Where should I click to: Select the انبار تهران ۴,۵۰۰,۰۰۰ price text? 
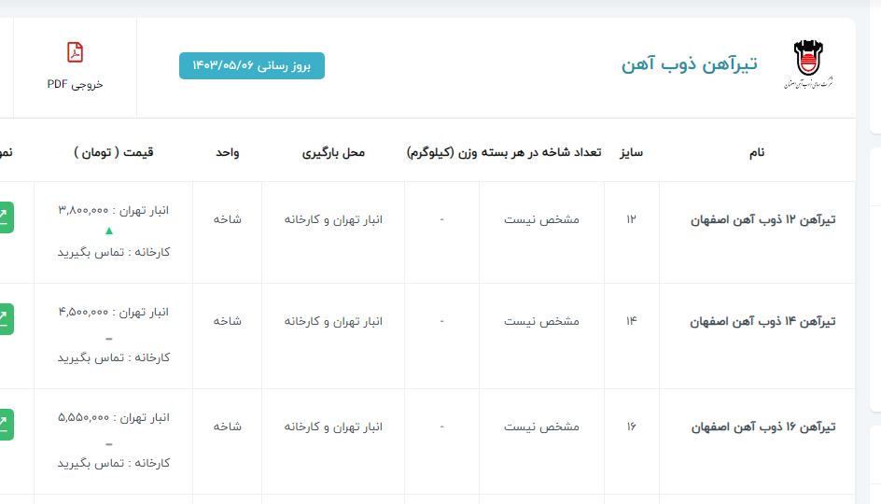coord(113,312)
